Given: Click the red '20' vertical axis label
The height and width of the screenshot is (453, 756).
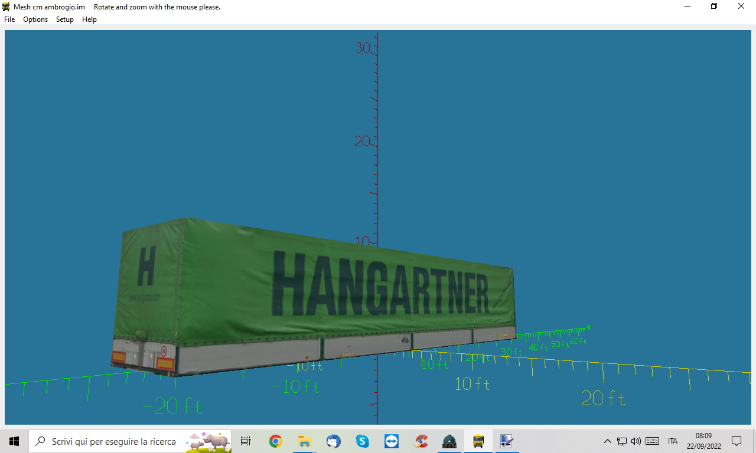Looking at the screenshot, I should pos(362,141).
